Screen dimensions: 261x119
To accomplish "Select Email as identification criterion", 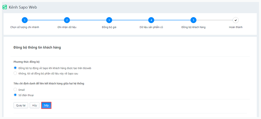I will click(15, 89).
